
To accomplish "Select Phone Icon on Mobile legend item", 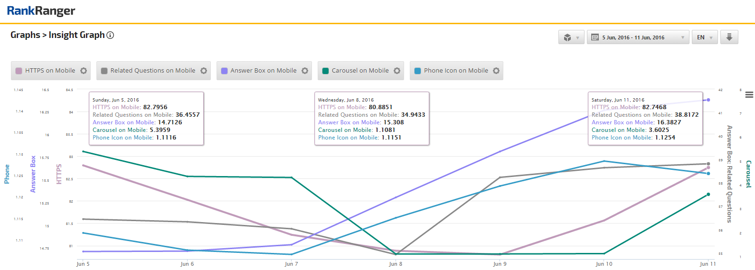I will pyautogui.click(x=455, y=71).
